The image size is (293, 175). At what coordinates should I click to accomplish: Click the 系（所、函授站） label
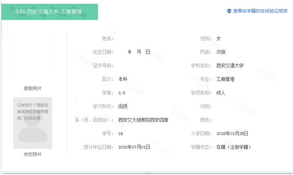click(x=94, y=120)
